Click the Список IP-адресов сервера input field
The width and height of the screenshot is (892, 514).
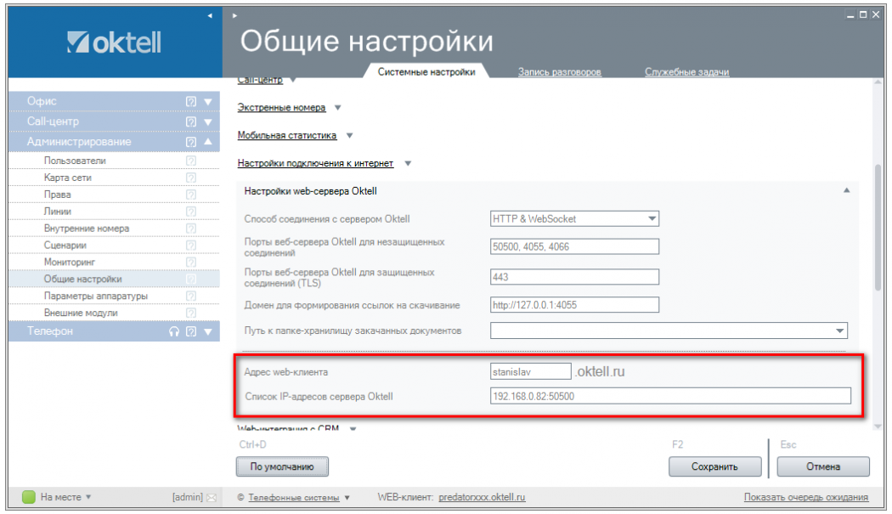pyautogui.click(x=669, y=396)
